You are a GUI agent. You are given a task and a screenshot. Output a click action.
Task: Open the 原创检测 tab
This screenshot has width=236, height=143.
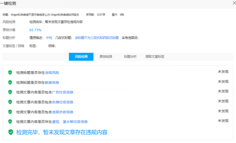tap(106, 57)
